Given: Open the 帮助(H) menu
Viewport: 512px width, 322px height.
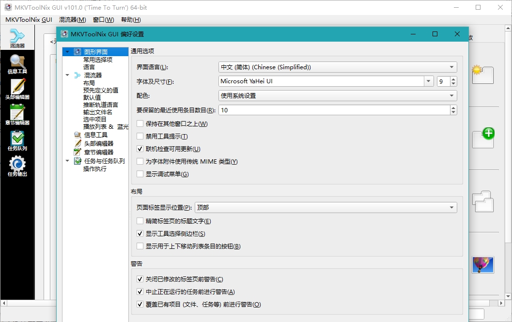Looking at the screenshot, I should 131,19.
